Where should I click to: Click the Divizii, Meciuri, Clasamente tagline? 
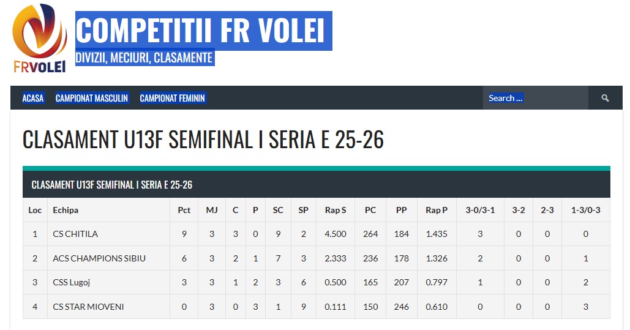coord(144,58)
